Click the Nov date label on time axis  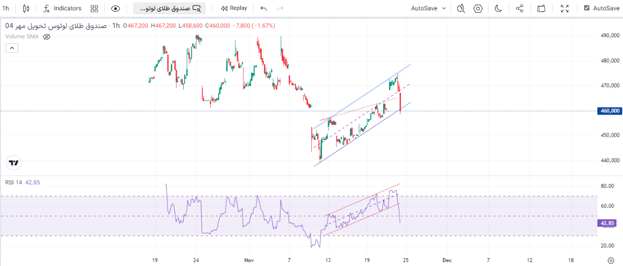tap(249, 260)
